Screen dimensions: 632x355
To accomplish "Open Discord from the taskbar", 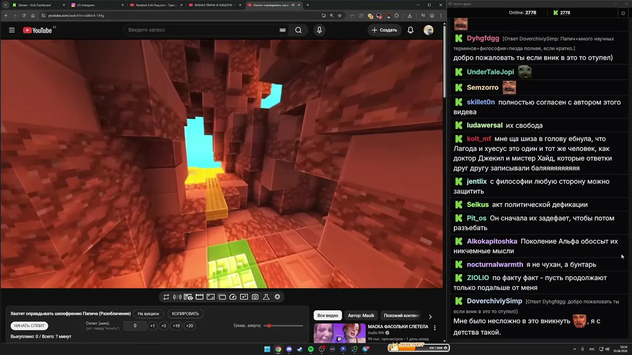I will pos(289,349).
